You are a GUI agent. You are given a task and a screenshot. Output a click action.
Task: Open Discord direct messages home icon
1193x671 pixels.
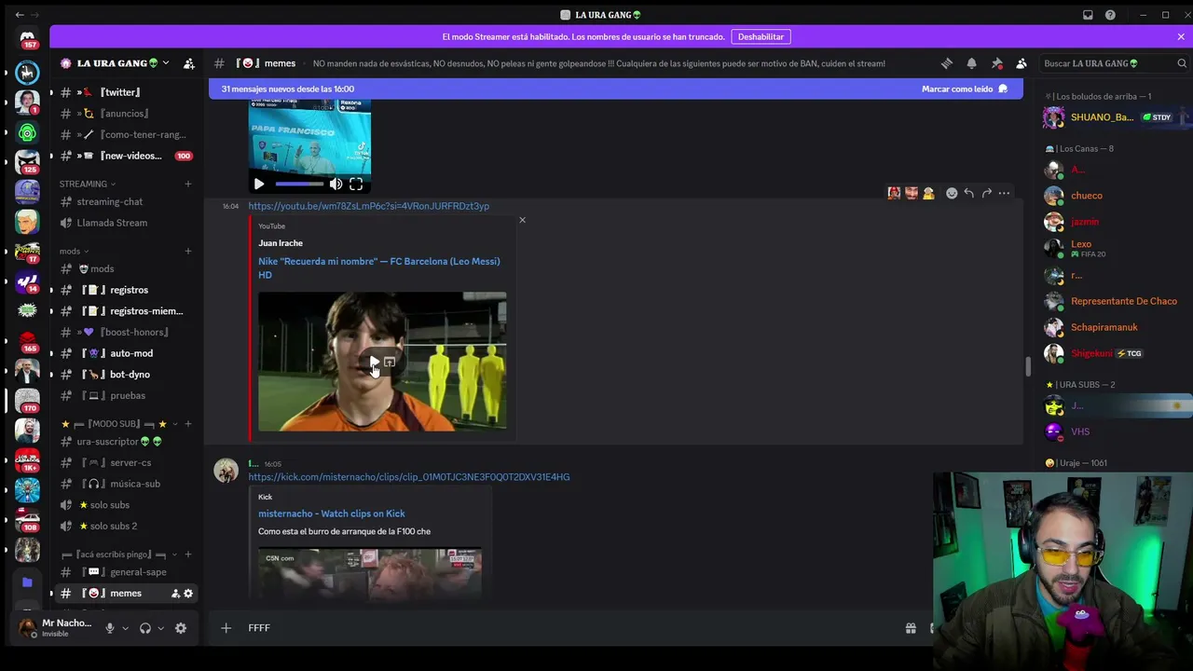(x=27, y=38)
